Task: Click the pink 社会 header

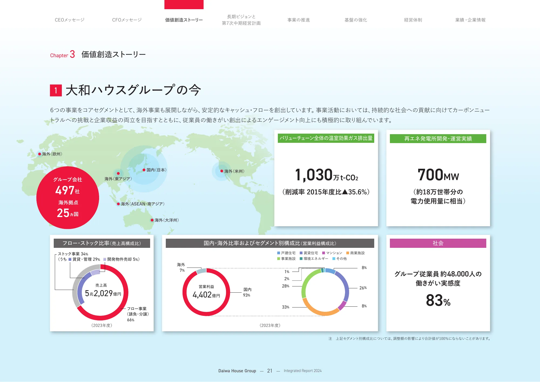Action: [x=438, y=243]
